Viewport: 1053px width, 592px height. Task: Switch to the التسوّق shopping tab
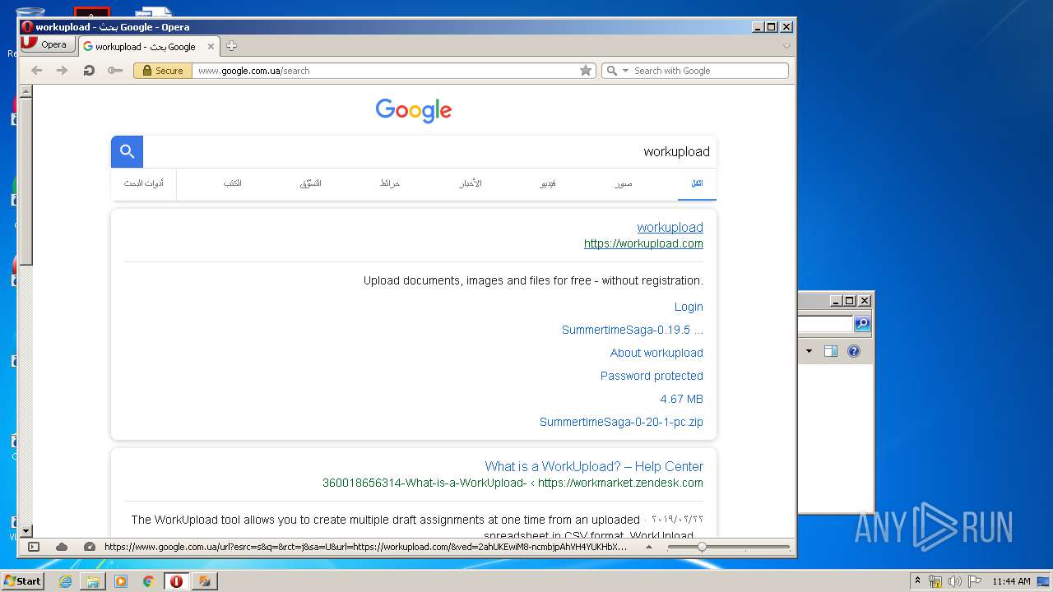coord(310,183)
